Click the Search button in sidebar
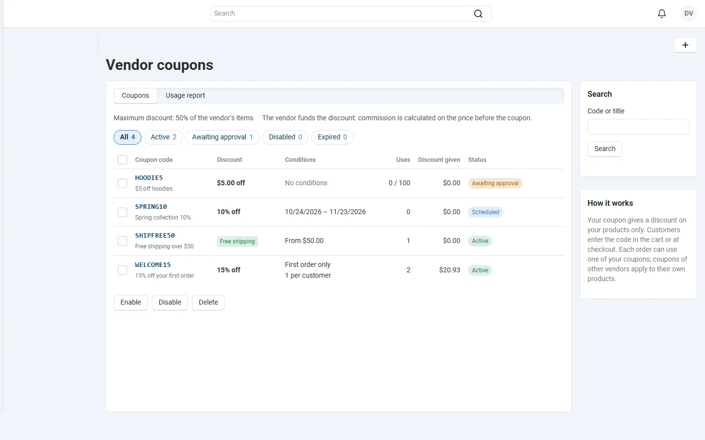 (605, 149)
